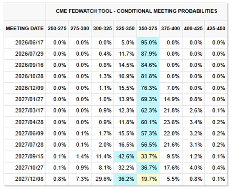Screen dimensions: 233x189
Task: Click the highlighted 42.6% cell
Action: (x=125, y=156)
